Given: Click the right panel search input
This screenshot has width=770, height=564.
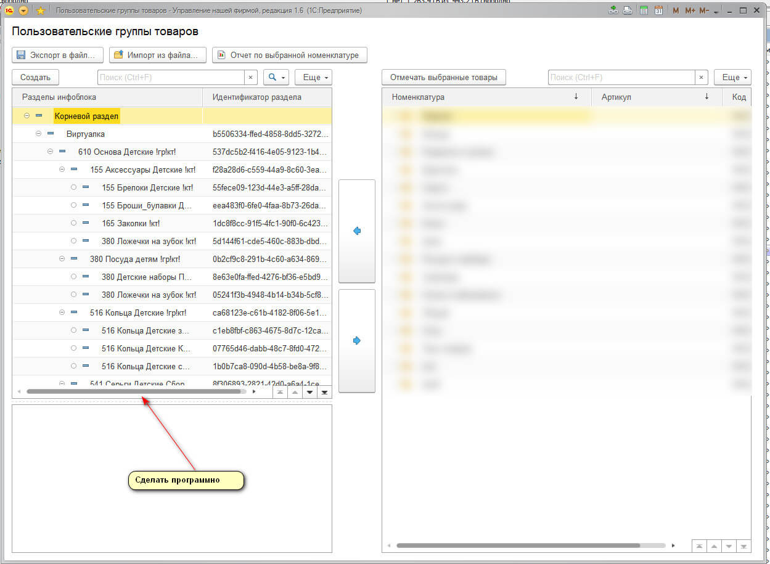Looking at the screenshot, I should tap(621, 78).
